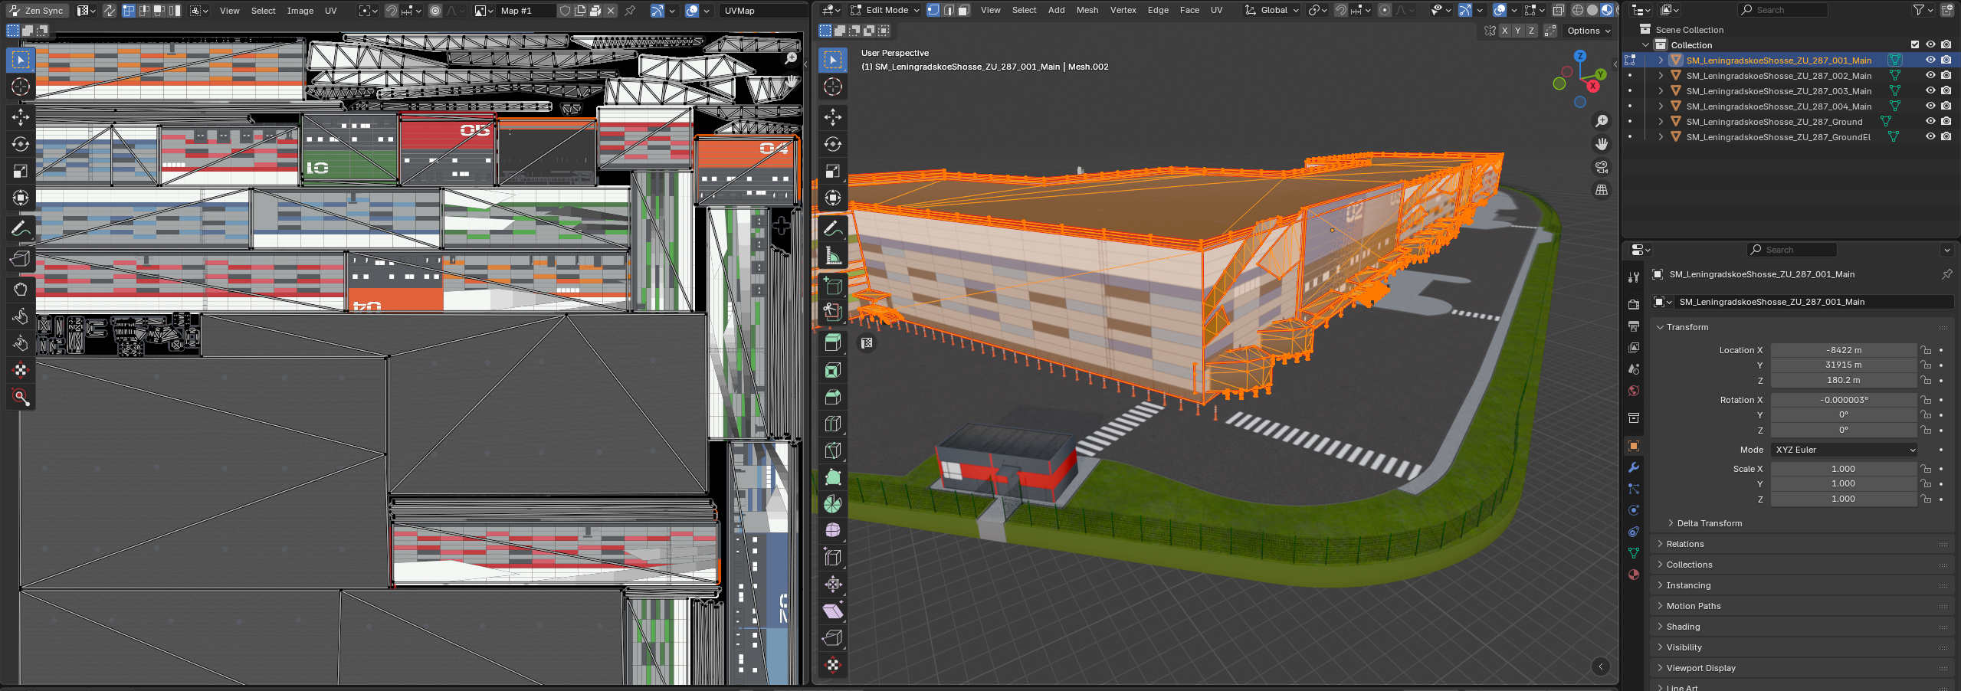The height and width of the screenshot is (691, 1961).
Task: Open the Mesh menu in the 3D viewport
Action: (x=1087, y=10)
